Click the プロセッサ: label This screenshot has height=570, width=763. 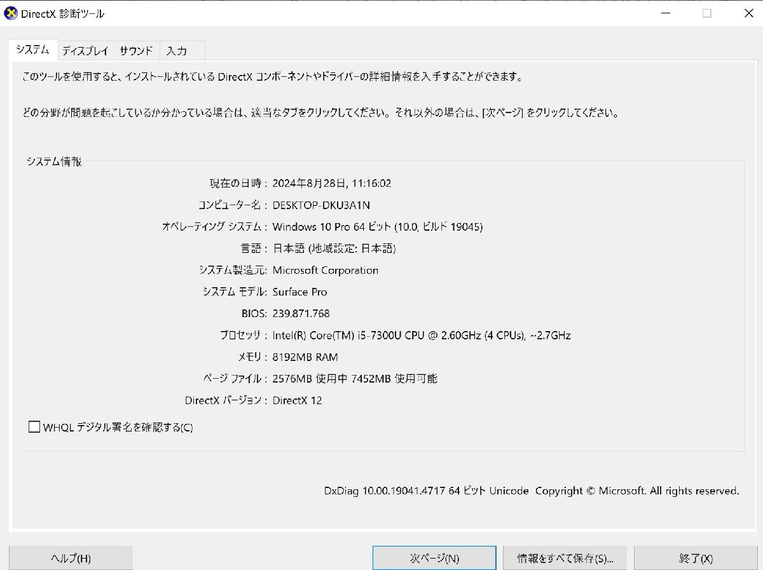coord(244,335)
